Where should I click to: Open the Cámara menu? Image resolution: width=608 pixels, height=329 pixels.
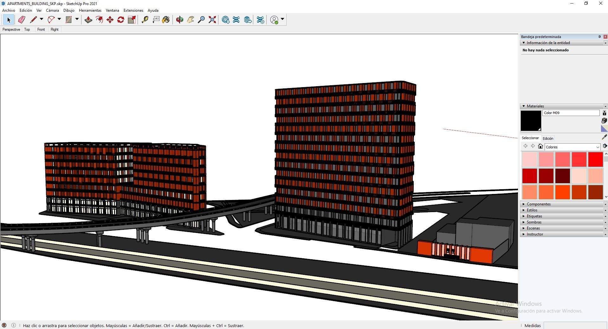point(52,10)
